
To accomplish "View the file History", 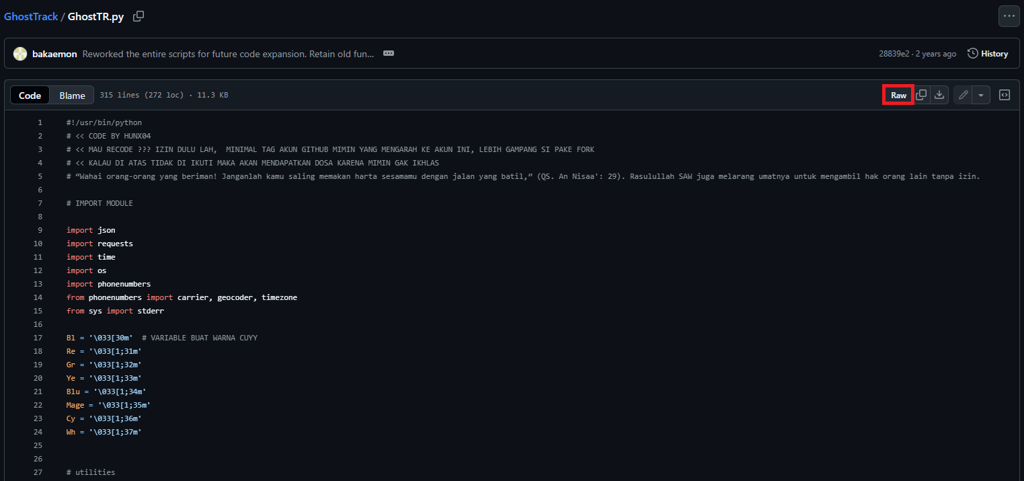I will 988,54.
